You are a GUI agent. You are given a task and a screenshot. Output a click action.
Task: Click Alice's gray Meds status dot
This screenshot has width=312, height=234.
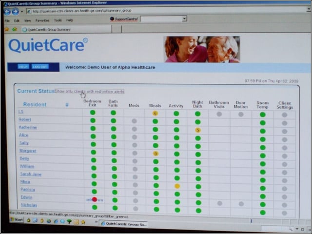click(135, 137)
